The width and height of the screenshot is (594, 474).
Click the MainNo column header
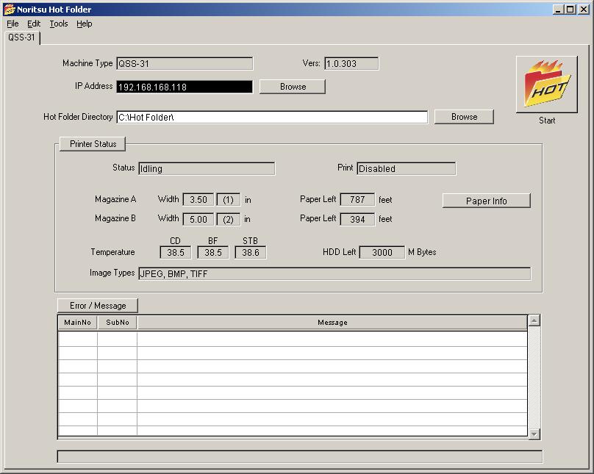point(78,323)
